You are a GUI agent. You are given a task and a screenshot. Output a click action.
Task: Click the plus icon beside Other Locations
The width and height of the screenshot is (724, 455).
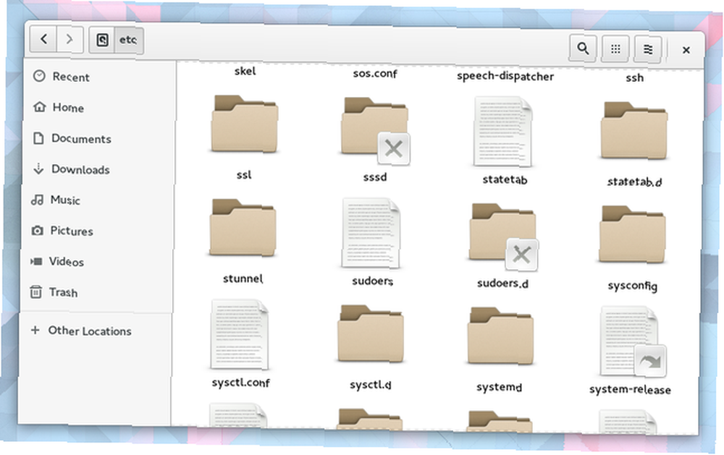[x=35, y=330]
